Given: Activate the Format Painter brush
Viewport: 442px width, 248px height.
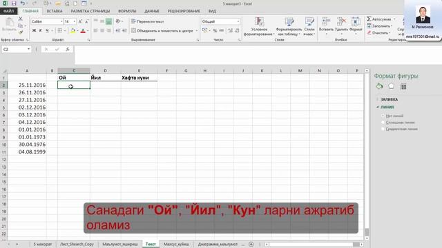Looking at the screenshot, I should point(20,32).
